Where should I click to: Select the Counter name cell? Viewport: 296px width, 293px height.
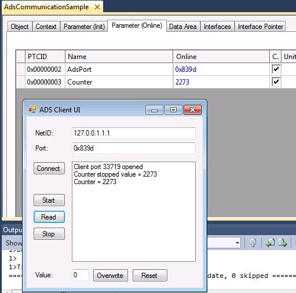[119, 82]
